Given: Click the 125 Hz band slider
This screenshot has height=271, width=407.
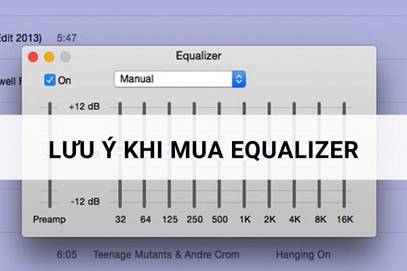Looking at the screenshot, I should click(x=169, y=155).
